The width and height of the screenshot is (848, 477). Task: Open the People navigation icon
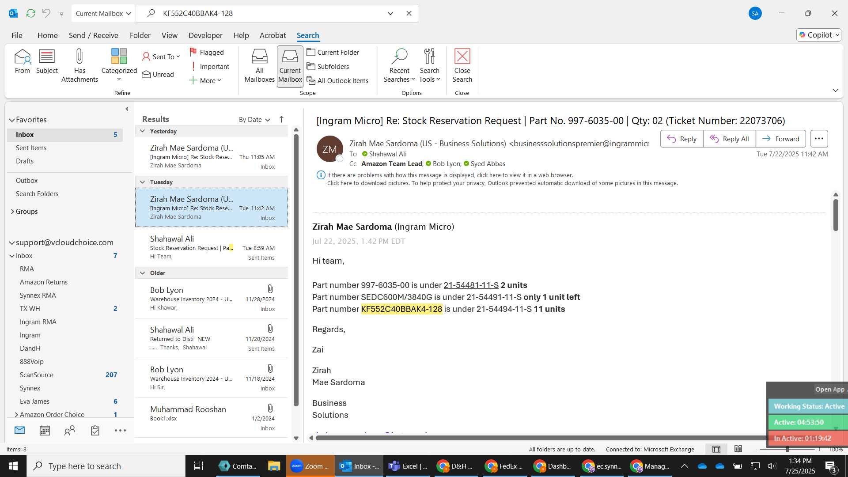coord(70,430)
